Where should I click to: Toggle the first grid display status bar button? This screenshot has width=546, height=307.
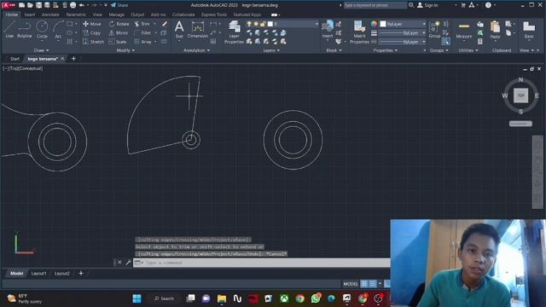click(x=364, y=284)
